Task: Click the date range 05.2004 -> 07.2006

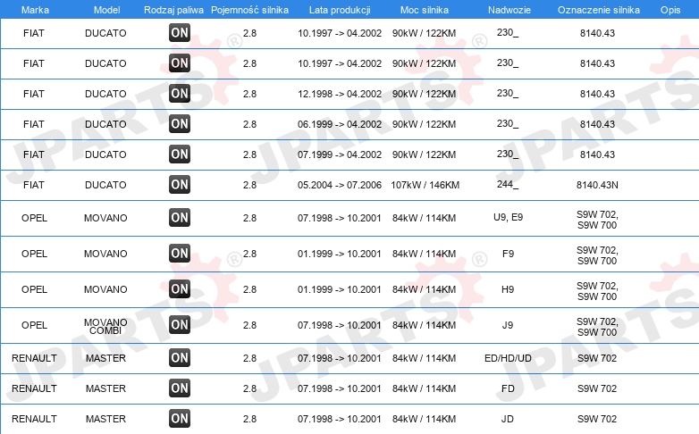Action: click(340, 185)
